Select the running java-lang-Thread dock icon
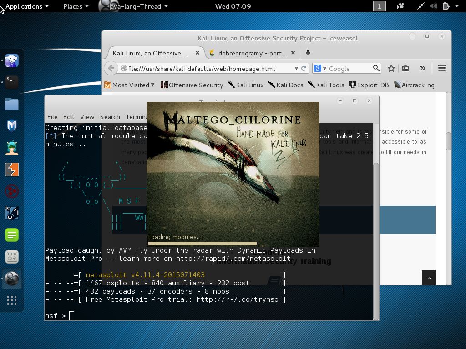 [11, 279]
